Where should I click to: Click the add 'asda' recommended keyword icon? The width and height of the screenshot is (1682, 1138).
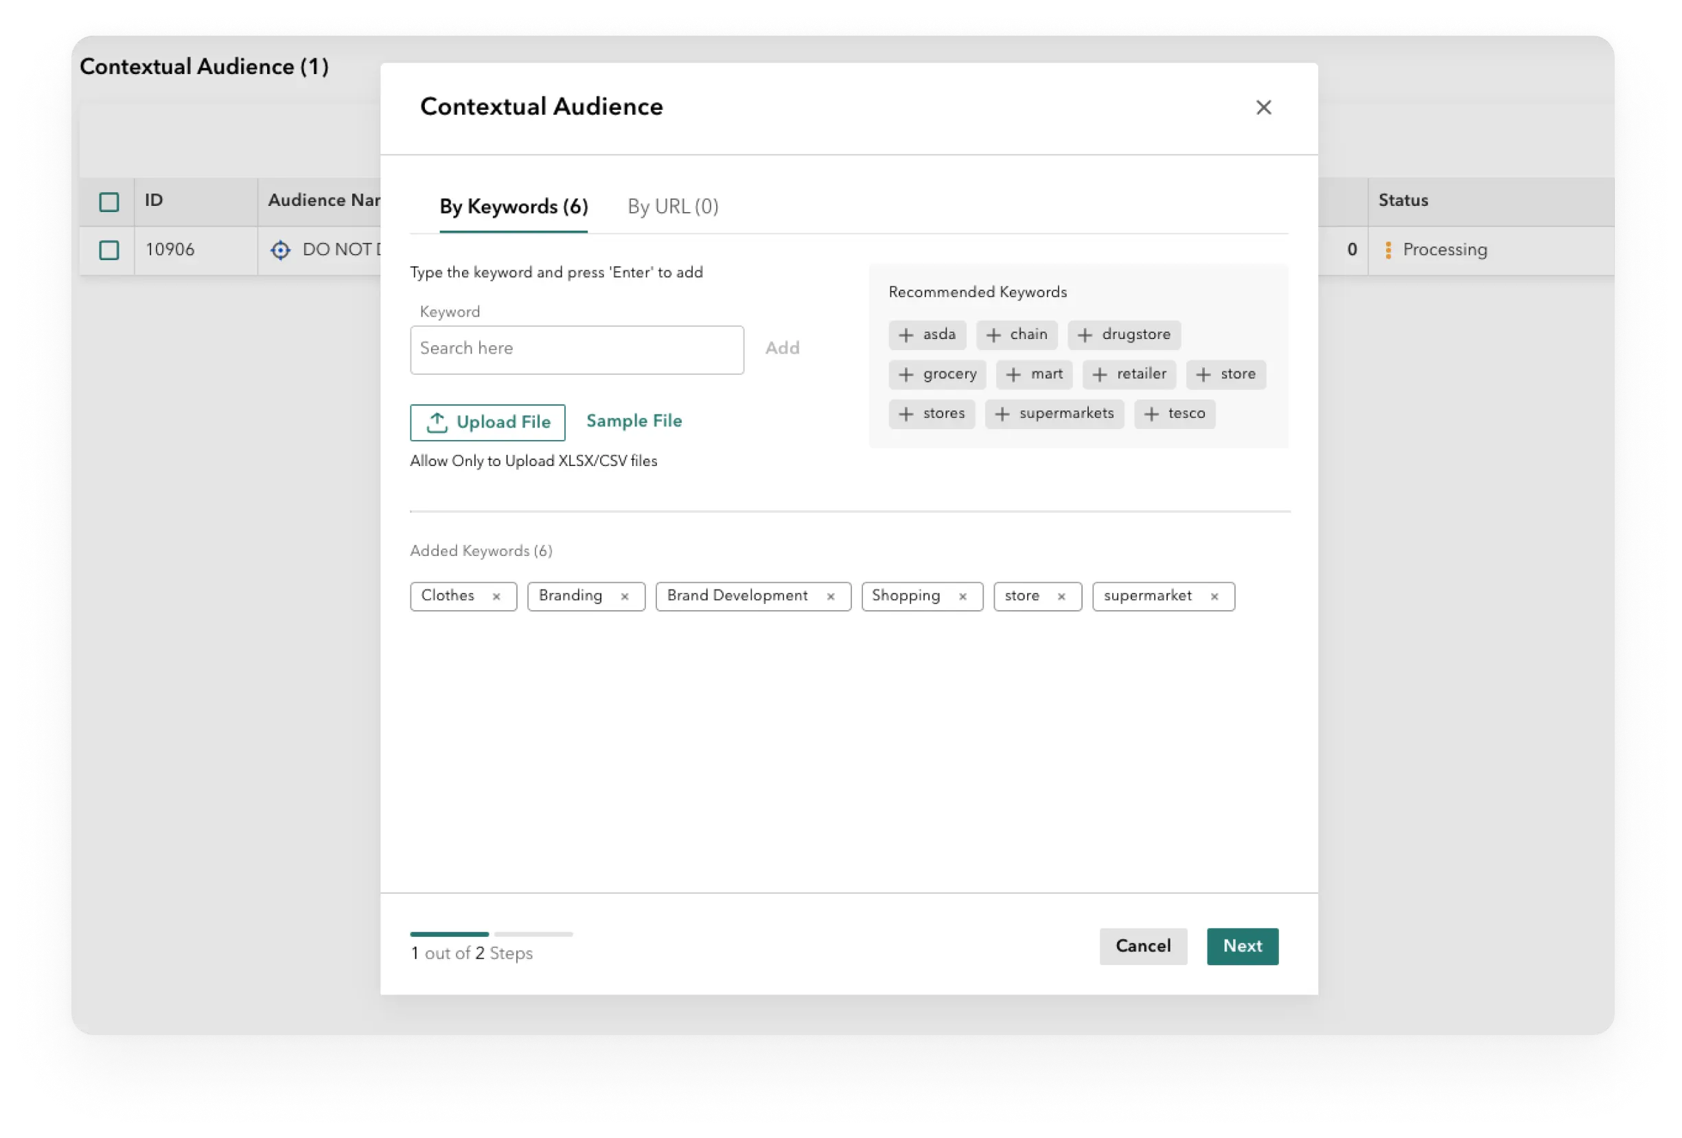(x=906, y=334)
